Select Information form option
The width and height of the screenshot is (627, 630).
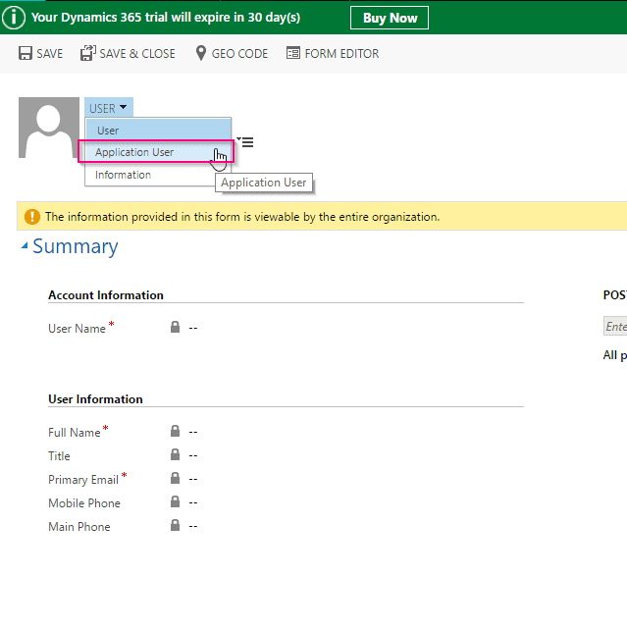coord(151,175)
